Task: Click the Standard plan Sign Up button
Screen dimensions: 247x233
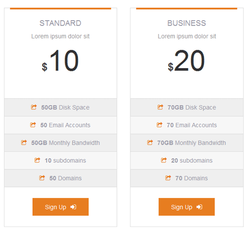Action: (x=60, y=207)
